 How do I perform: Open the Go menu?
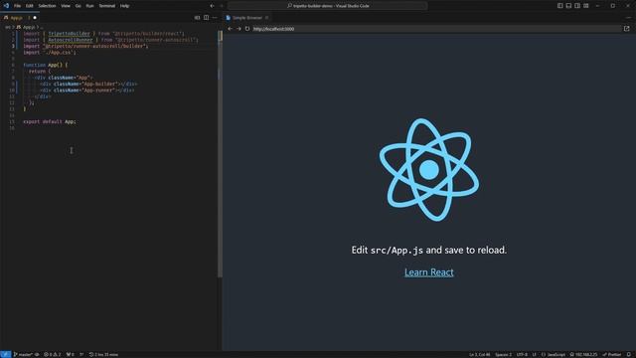point(78,6)
